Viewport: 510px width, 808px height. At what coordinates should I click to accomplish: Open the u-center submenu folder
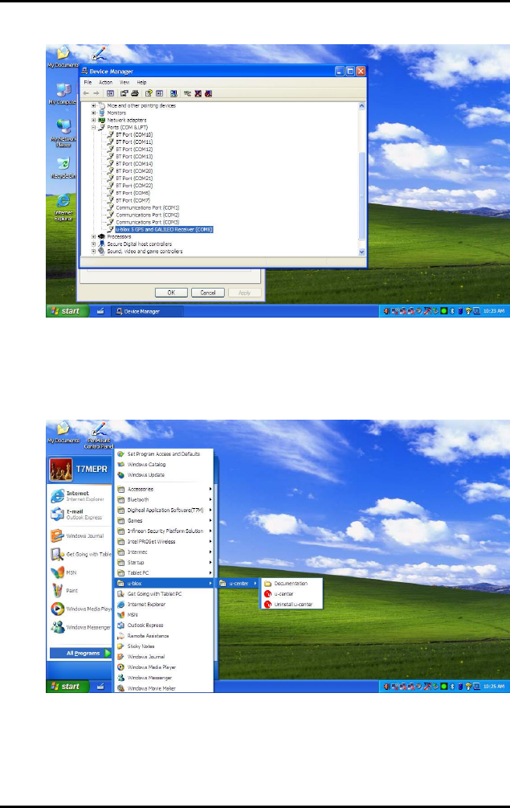[x=238, y=584]
